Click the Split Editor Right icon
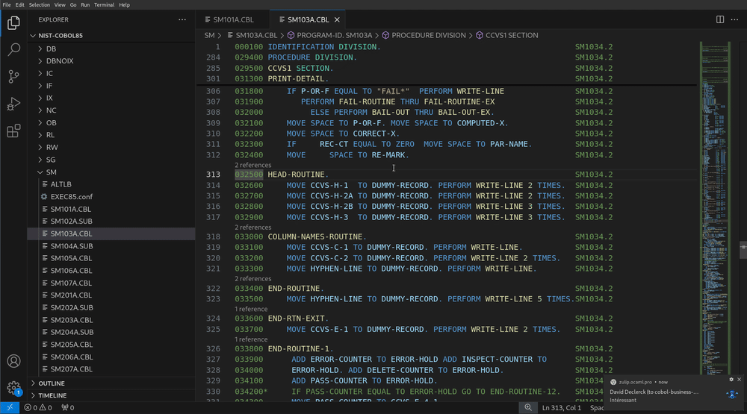The image size is (747, 414). pyautogui.click(x=720, y=19)
